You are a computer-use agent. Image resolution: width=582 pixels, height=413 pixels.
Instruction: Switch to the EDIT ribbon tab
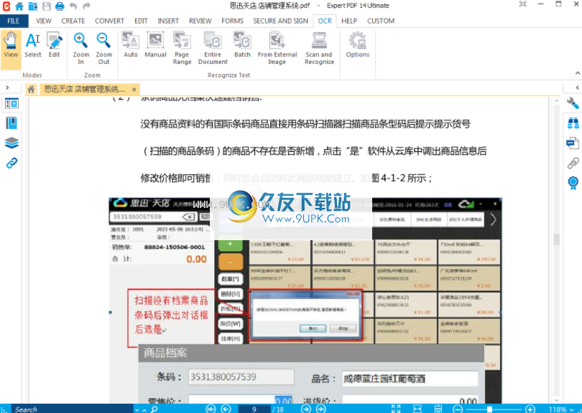tap(141, 21)
